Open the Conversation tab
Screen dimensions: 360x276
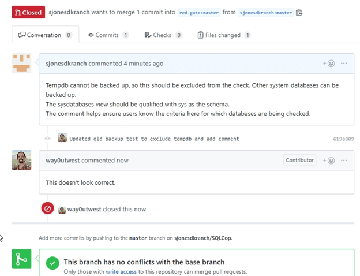[44, 35]
